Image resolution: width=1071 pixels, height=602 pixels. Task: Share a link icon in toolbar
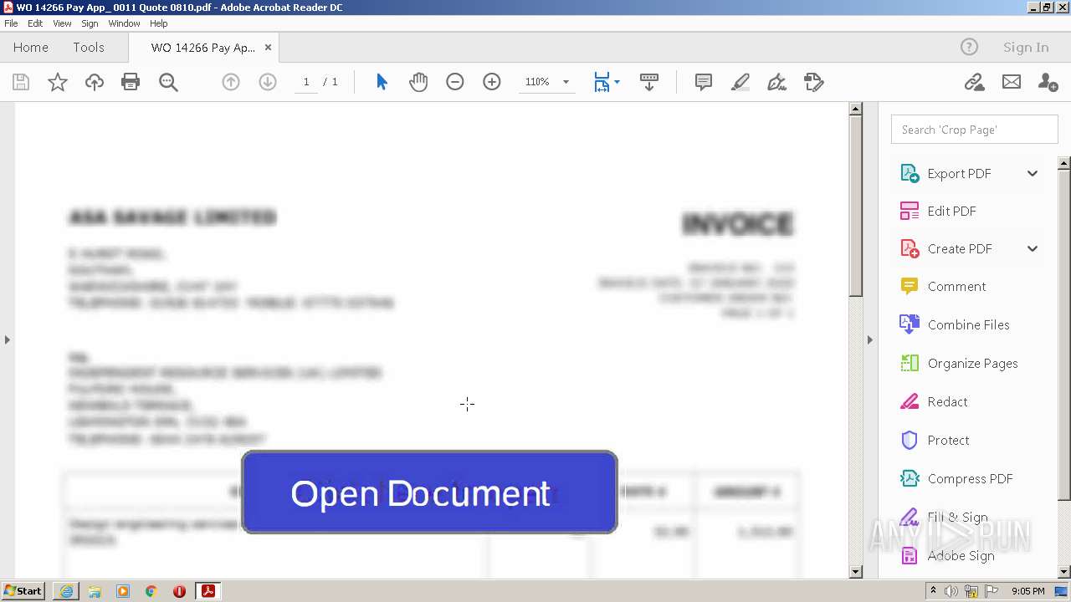click(974, 82)
